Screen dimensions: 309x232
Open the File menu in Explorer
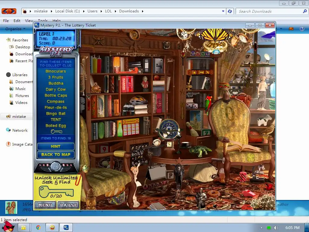click(x=6, y=21)
